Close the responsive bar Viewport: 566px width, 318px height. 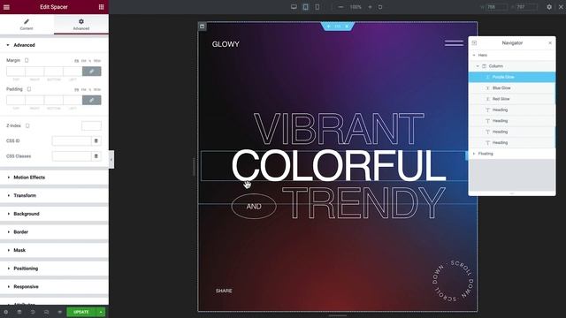click(x=562, y=7)
